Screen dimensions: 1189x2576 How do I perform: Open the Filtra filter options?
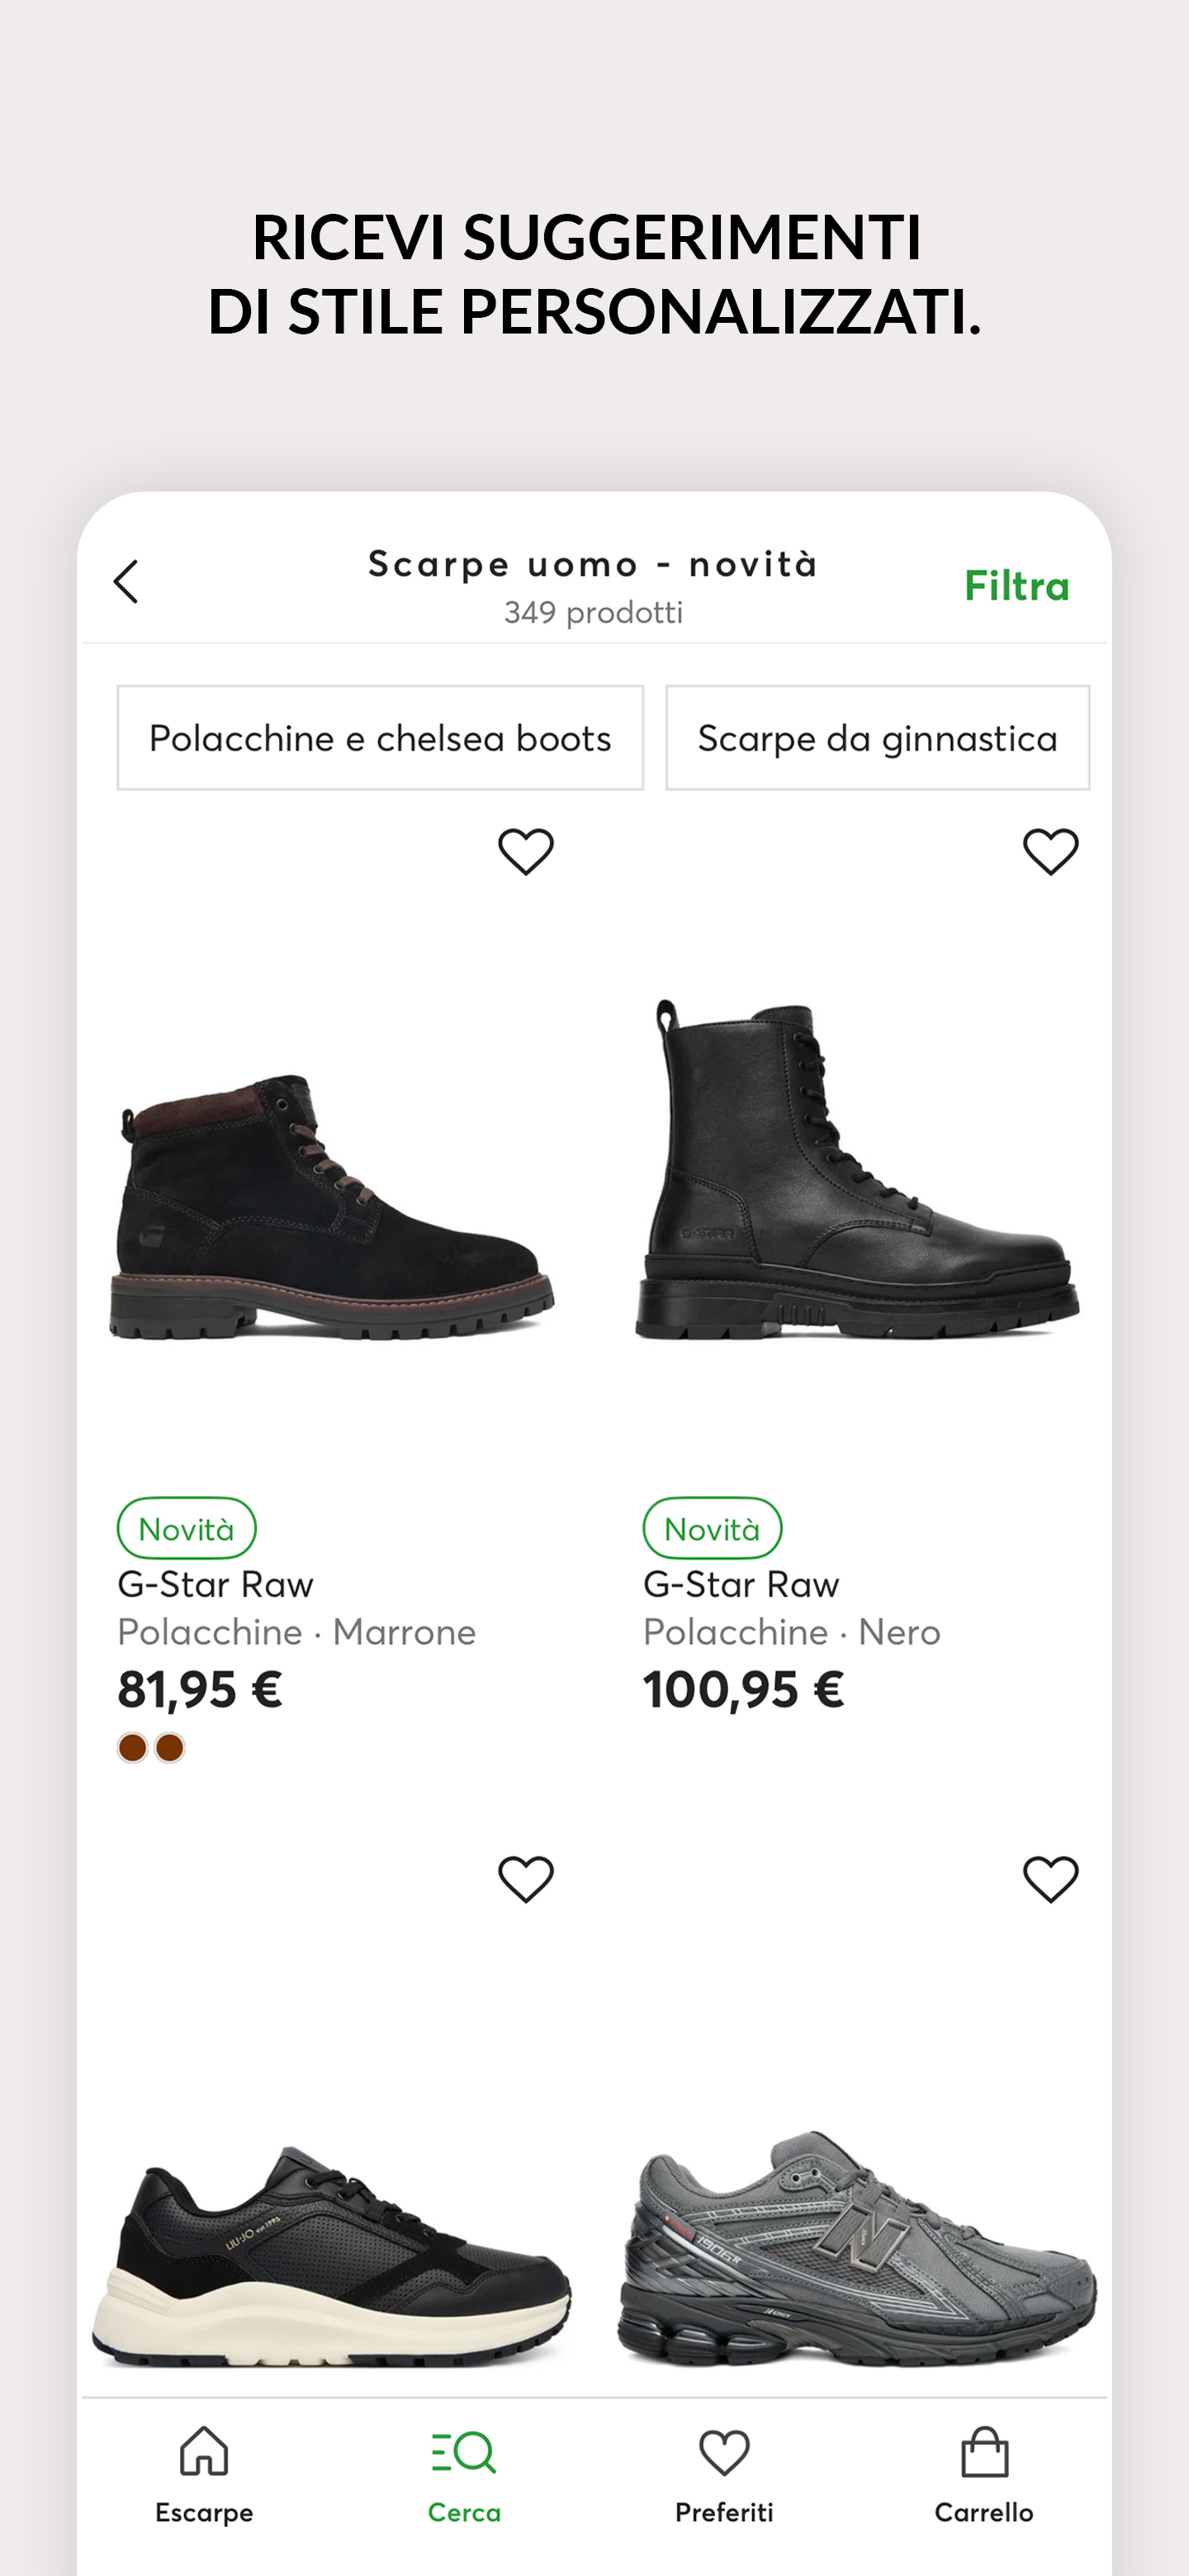point(1016,586)
